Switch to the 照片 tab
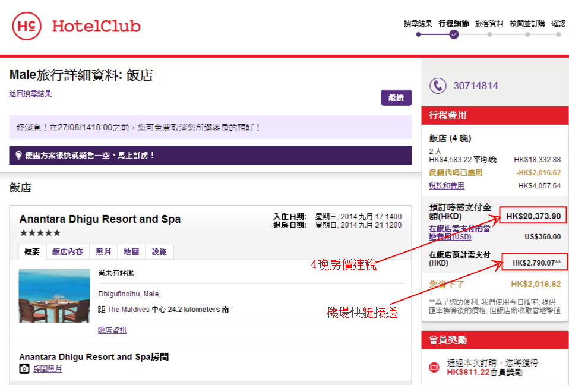 103,251
